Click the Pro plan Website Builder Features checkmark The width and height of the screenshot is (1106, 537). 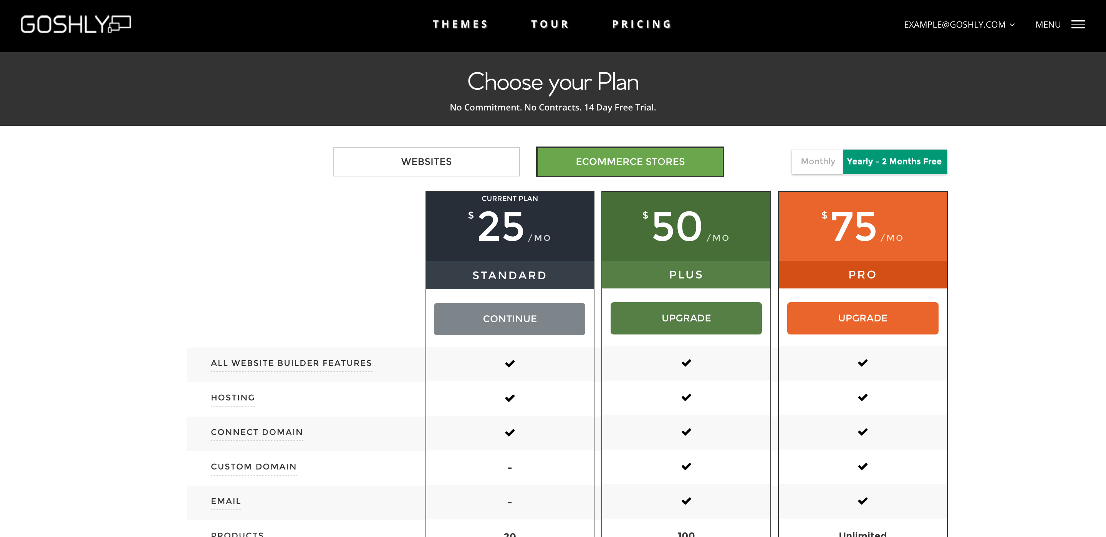(863, 363)
